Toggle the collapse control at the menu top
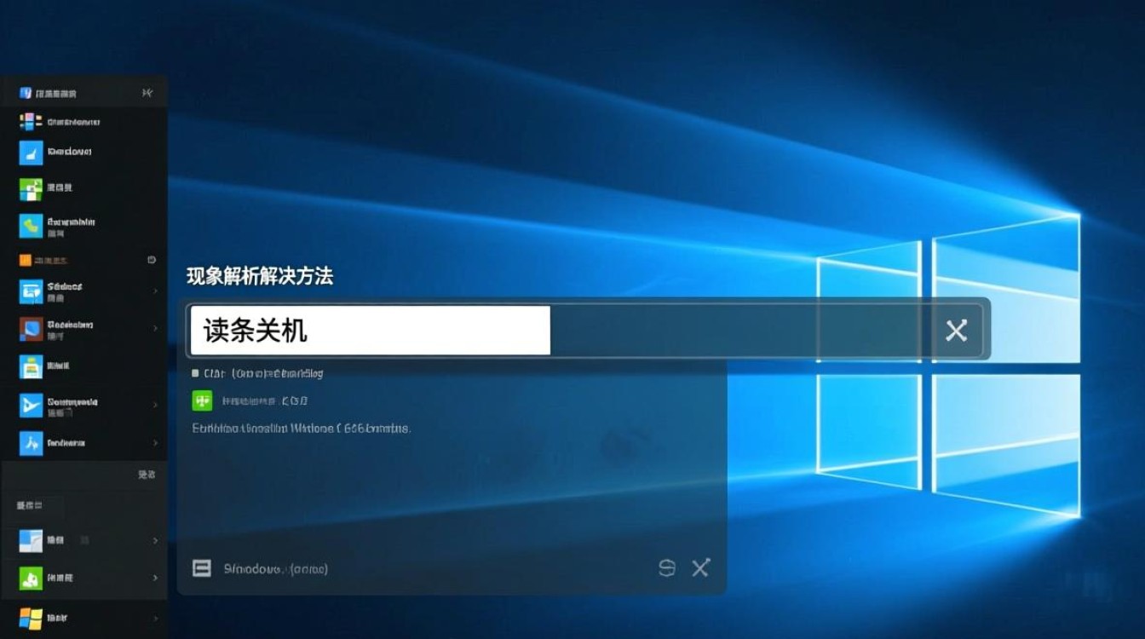Image resolution: width=1145 pixels, height=639 pixels. tap(147, 93)
